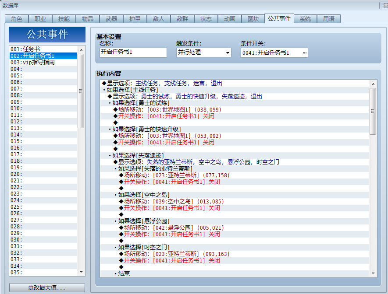388x294 pixels.
Task: Select the 敌群 tab
Action: tap(182, 19)
